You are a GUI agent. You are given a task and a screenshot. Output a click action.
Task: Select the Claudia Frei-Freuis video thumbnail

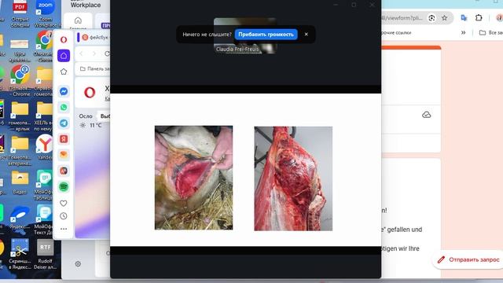245,35
